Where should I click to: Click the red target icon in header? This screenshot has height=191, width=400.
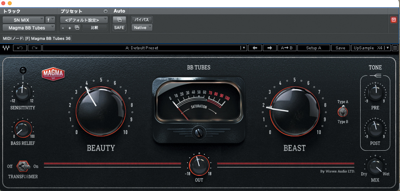pyautogui.click(x=394, y=20)
